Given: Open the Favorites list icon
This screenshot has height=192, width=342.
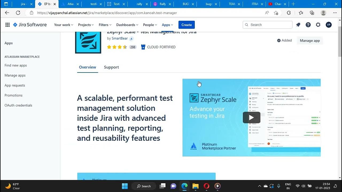Looking at the screenshot, I should [301, 13].
